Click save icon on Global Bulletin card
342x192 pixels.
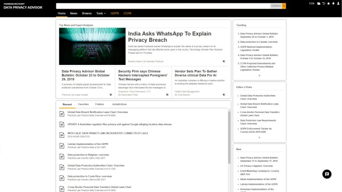(x=110, y=95)
